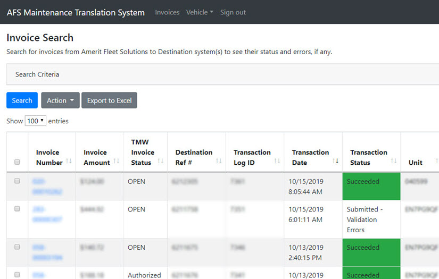Go to Invoices in navigation bar

[167, 12]
